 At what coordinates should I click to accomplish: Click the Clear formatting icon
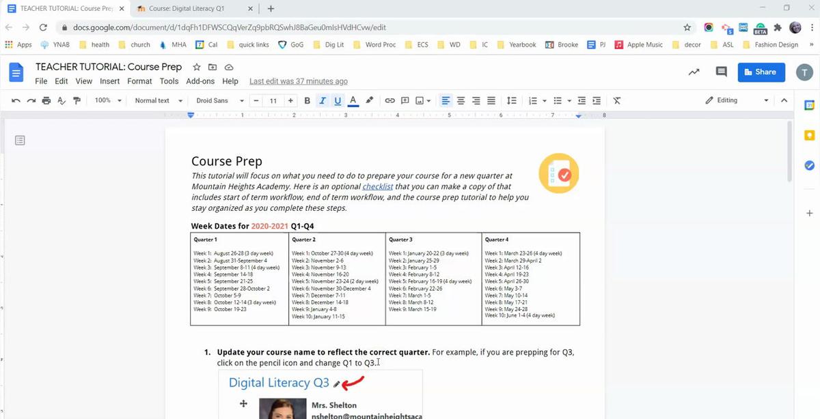(616, 100)
